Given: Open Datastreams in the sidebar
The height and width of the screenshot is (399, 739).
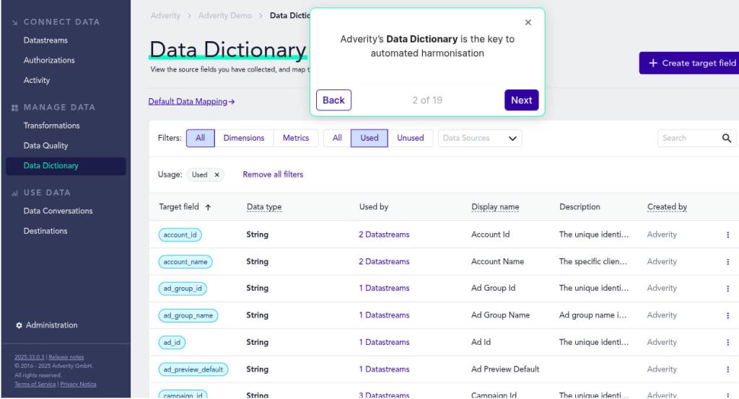Looking at the screenshot, I should pyautogui.click(x=45, y=40).
